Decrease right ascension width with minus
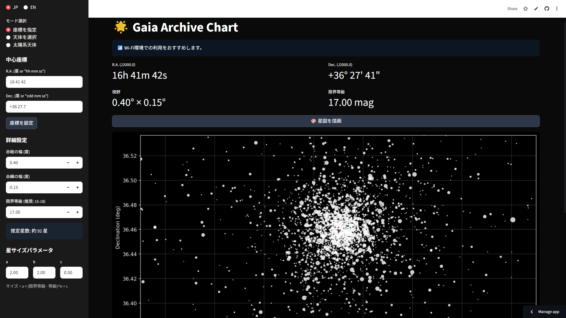 point(68,163)
